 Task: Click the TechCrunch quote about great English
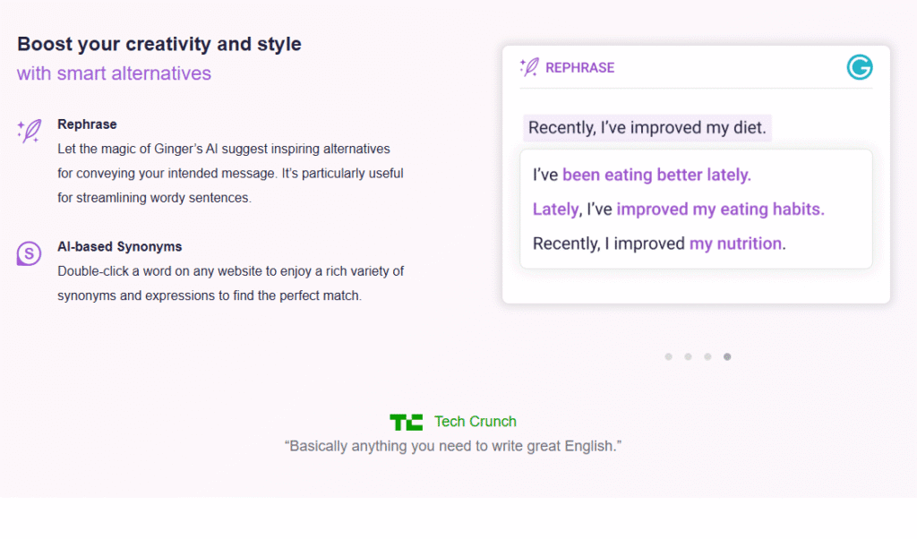point(452,446)
